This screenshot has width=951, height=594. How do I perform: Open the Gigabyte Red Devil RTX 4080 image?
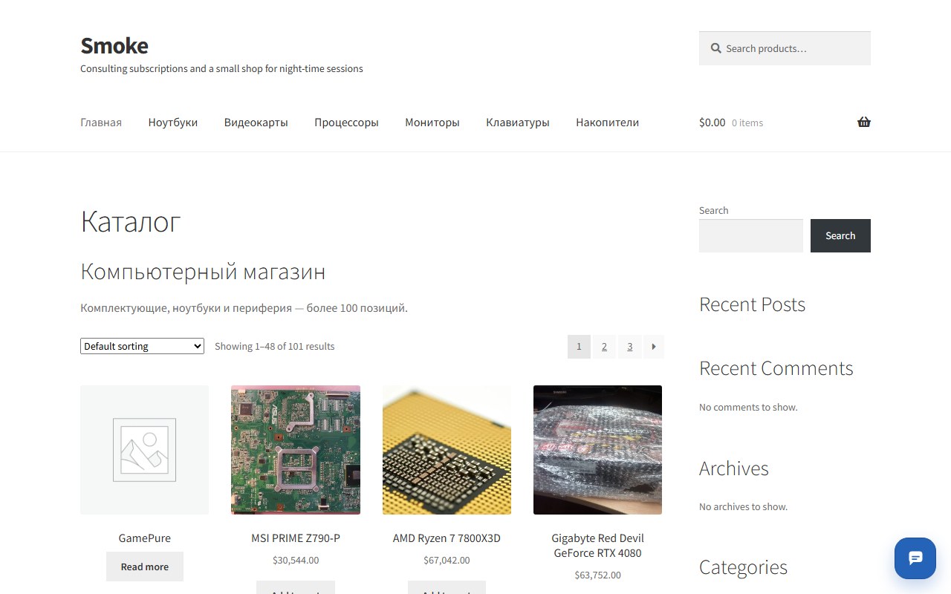(597, 450)
